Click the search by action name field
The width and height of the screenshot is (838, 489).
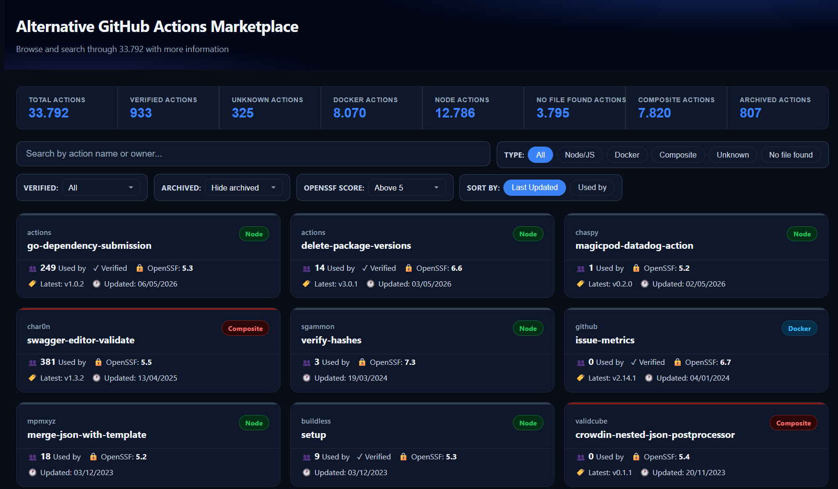[253, 154]
